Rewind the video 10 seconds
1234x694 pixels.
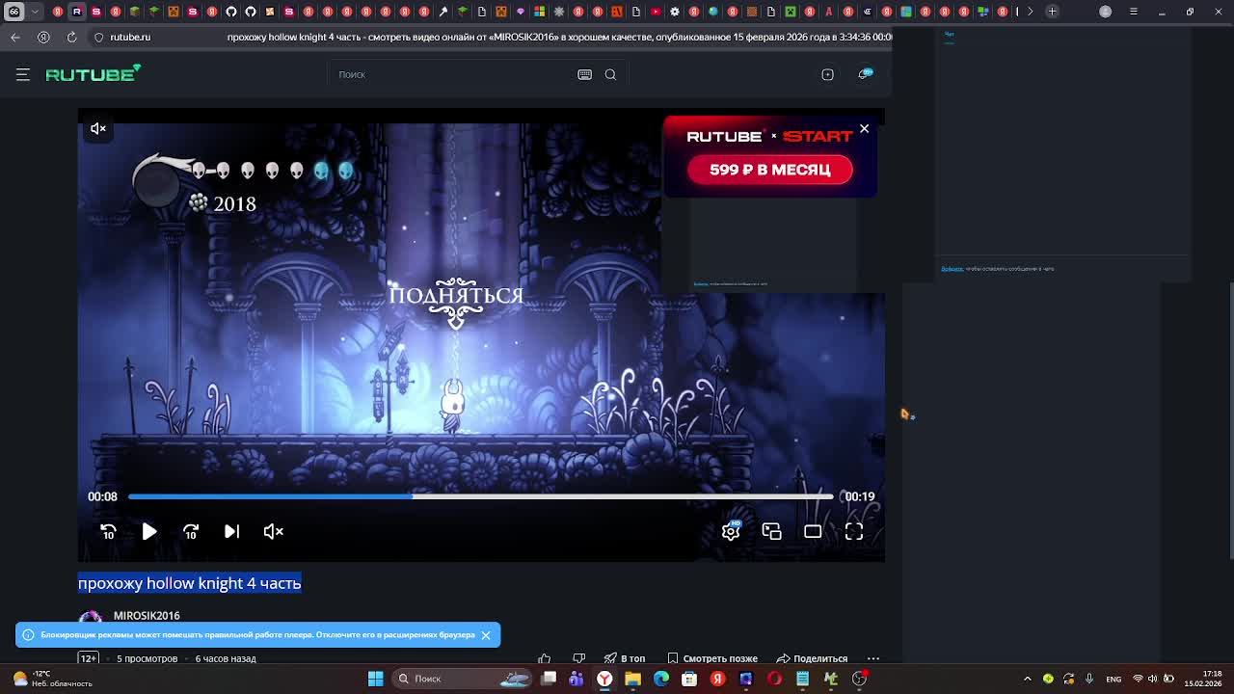pos(108,531)
